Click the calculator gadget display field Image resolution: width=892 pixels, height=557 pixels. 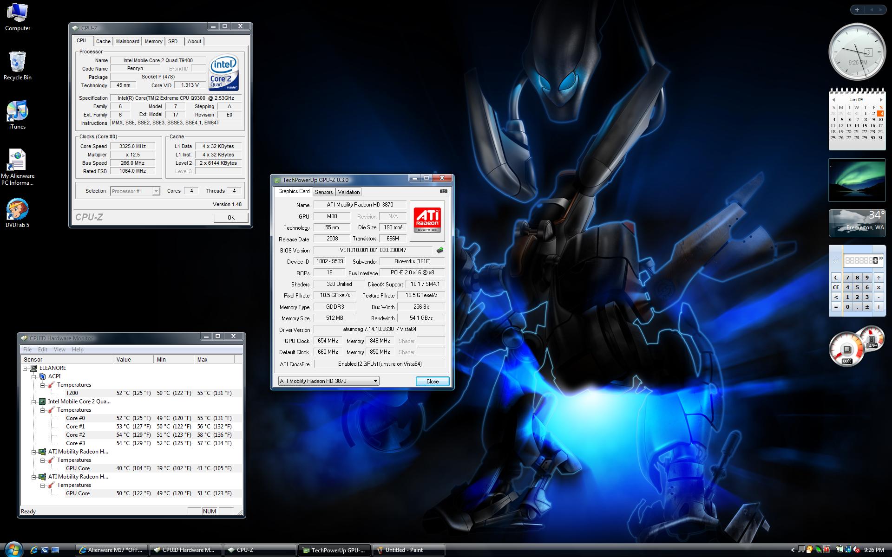click(x=864, y=260)
